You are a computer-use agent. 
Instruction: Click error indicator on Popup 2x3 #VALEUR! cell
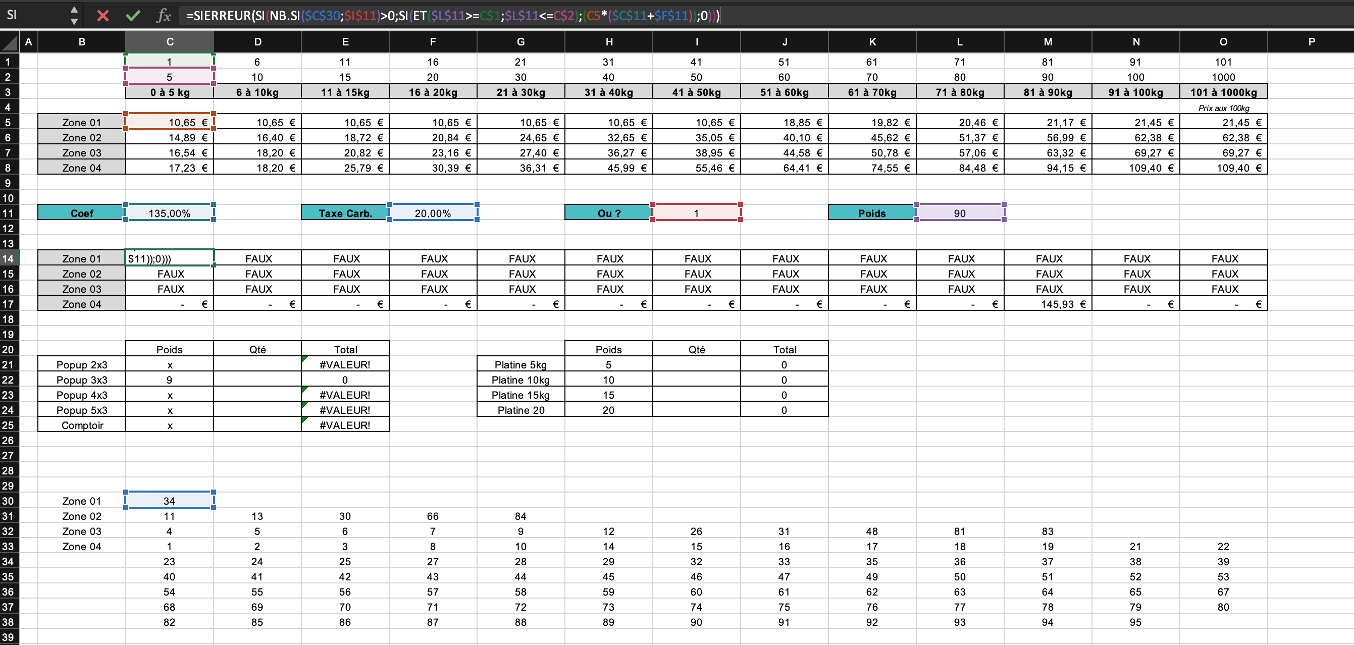[305, 359]
